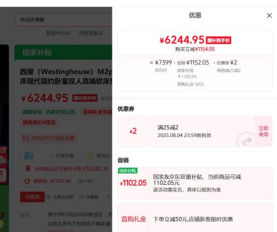Select the 智能电动床 search suggestion
This screenshot has height=232, width=277.
pyautogui.click(x=58, y=33)
